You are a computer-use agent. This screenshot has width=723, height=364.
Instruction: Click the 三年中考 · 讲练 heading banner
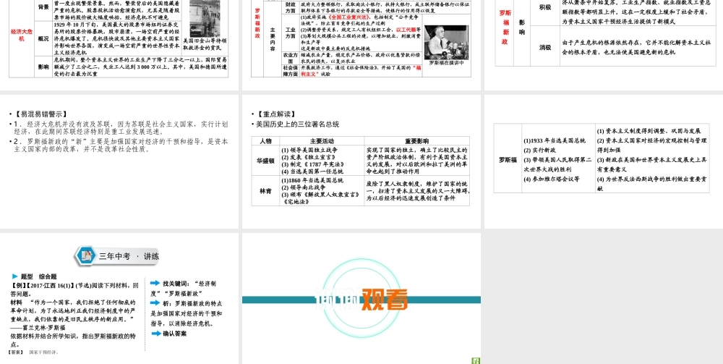pyautogui.click(x=118, y=256)
